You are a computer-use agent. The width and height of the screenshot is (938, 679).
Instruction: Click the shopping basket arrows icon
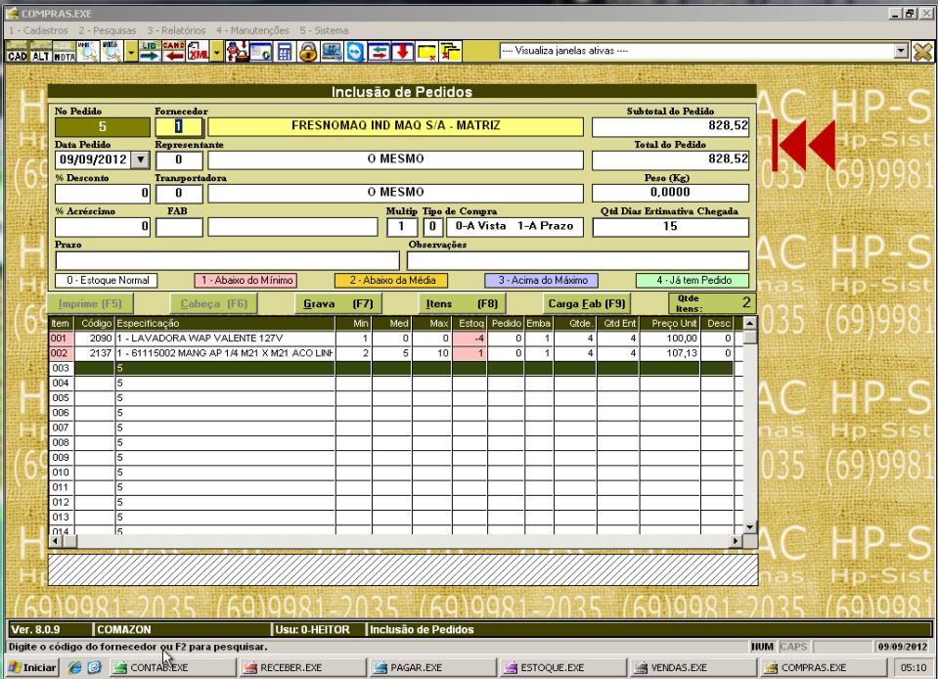click(x=237, y=52)
